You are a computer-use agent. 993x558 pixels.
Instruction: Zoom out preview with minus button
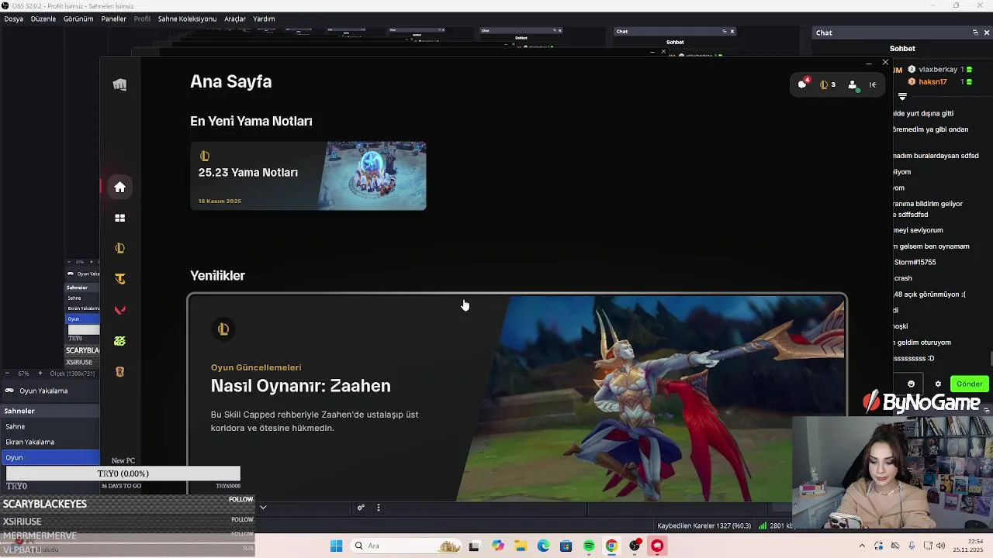point(9,374)
